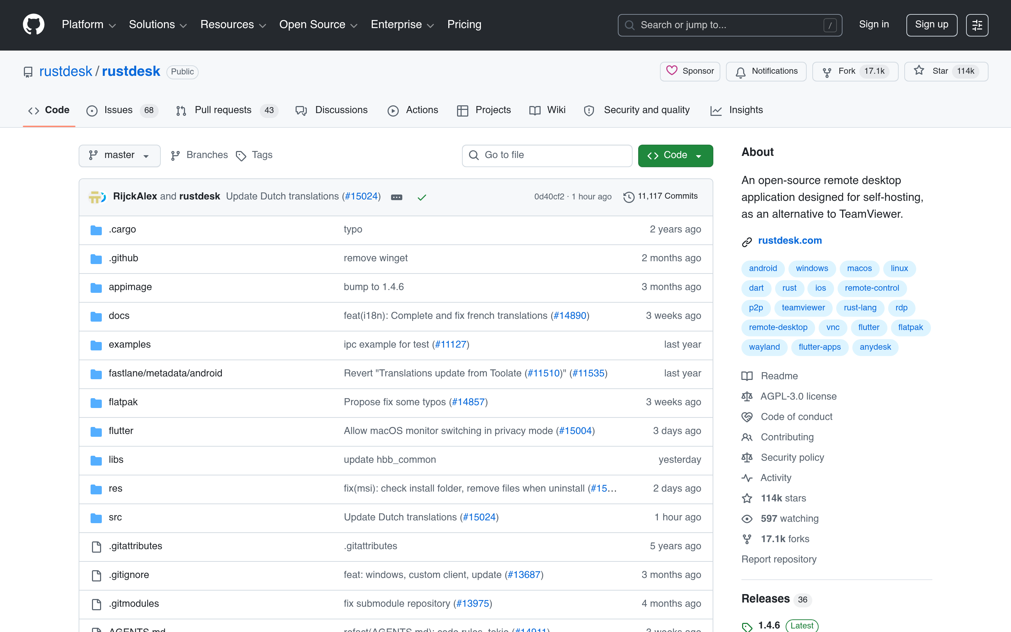Click the Sign up button
The image size is (1011, 632).
(x=931, y=25)
